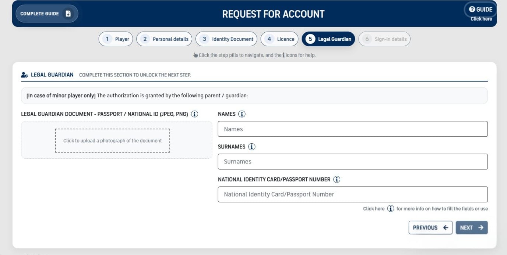This screenshot has width=507, height=255.
Task: Click info icon for Legal Guardian Document
Action: coord(194,114)
